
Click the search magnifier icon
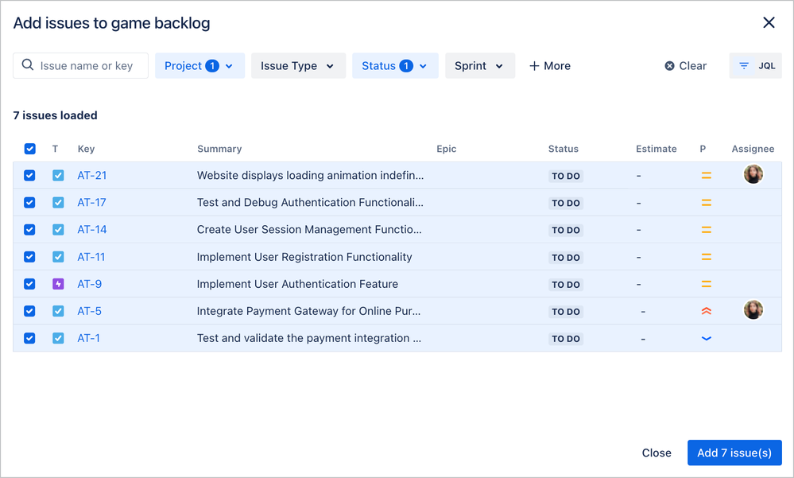(x=28, y=65)
